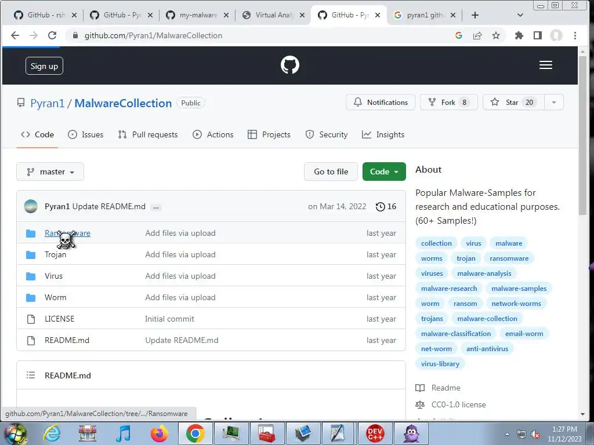Image resolution: width=594 pixels, height=445 pixels.
Task: Click the virus-library topic tag
Action: click(x=440, y=364)
